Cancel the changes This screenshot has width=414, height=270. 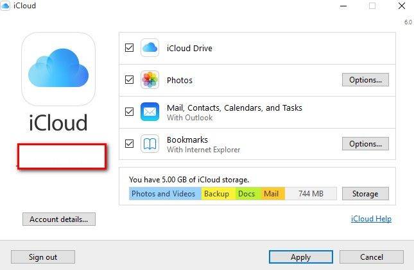pyautogui.click(x=372, y=257)
